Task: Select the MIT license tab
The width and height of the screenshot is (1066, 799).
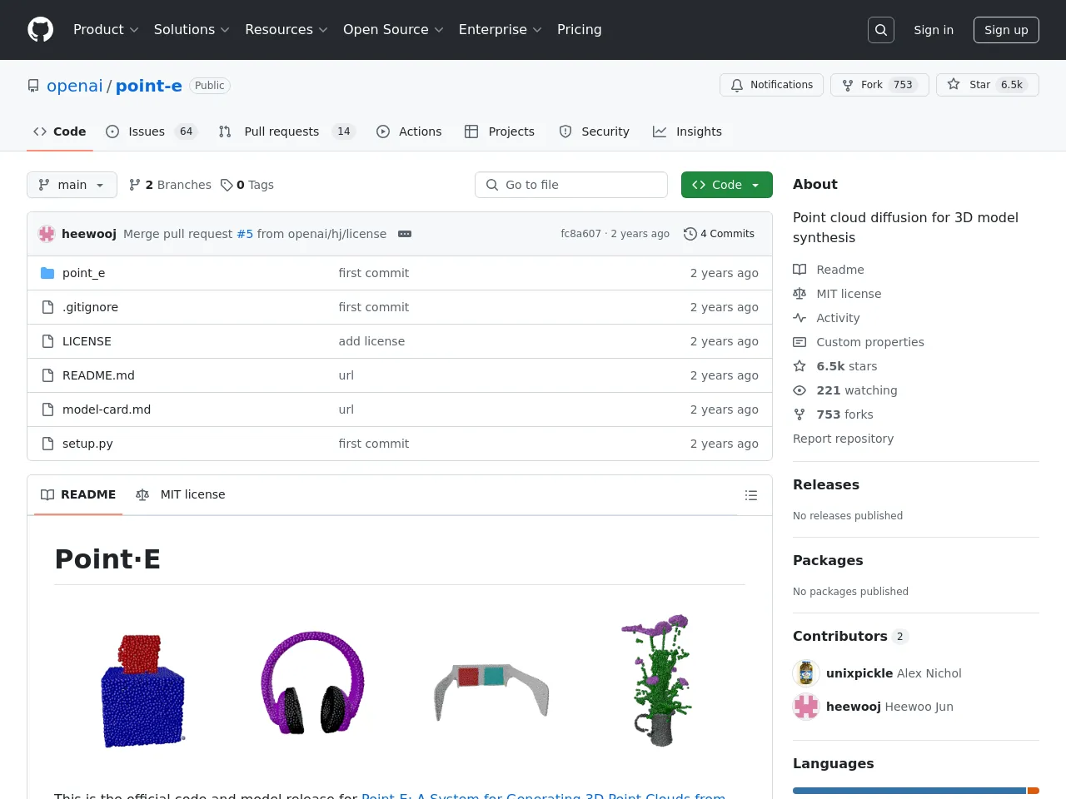Action: click(x=181, y=494)
